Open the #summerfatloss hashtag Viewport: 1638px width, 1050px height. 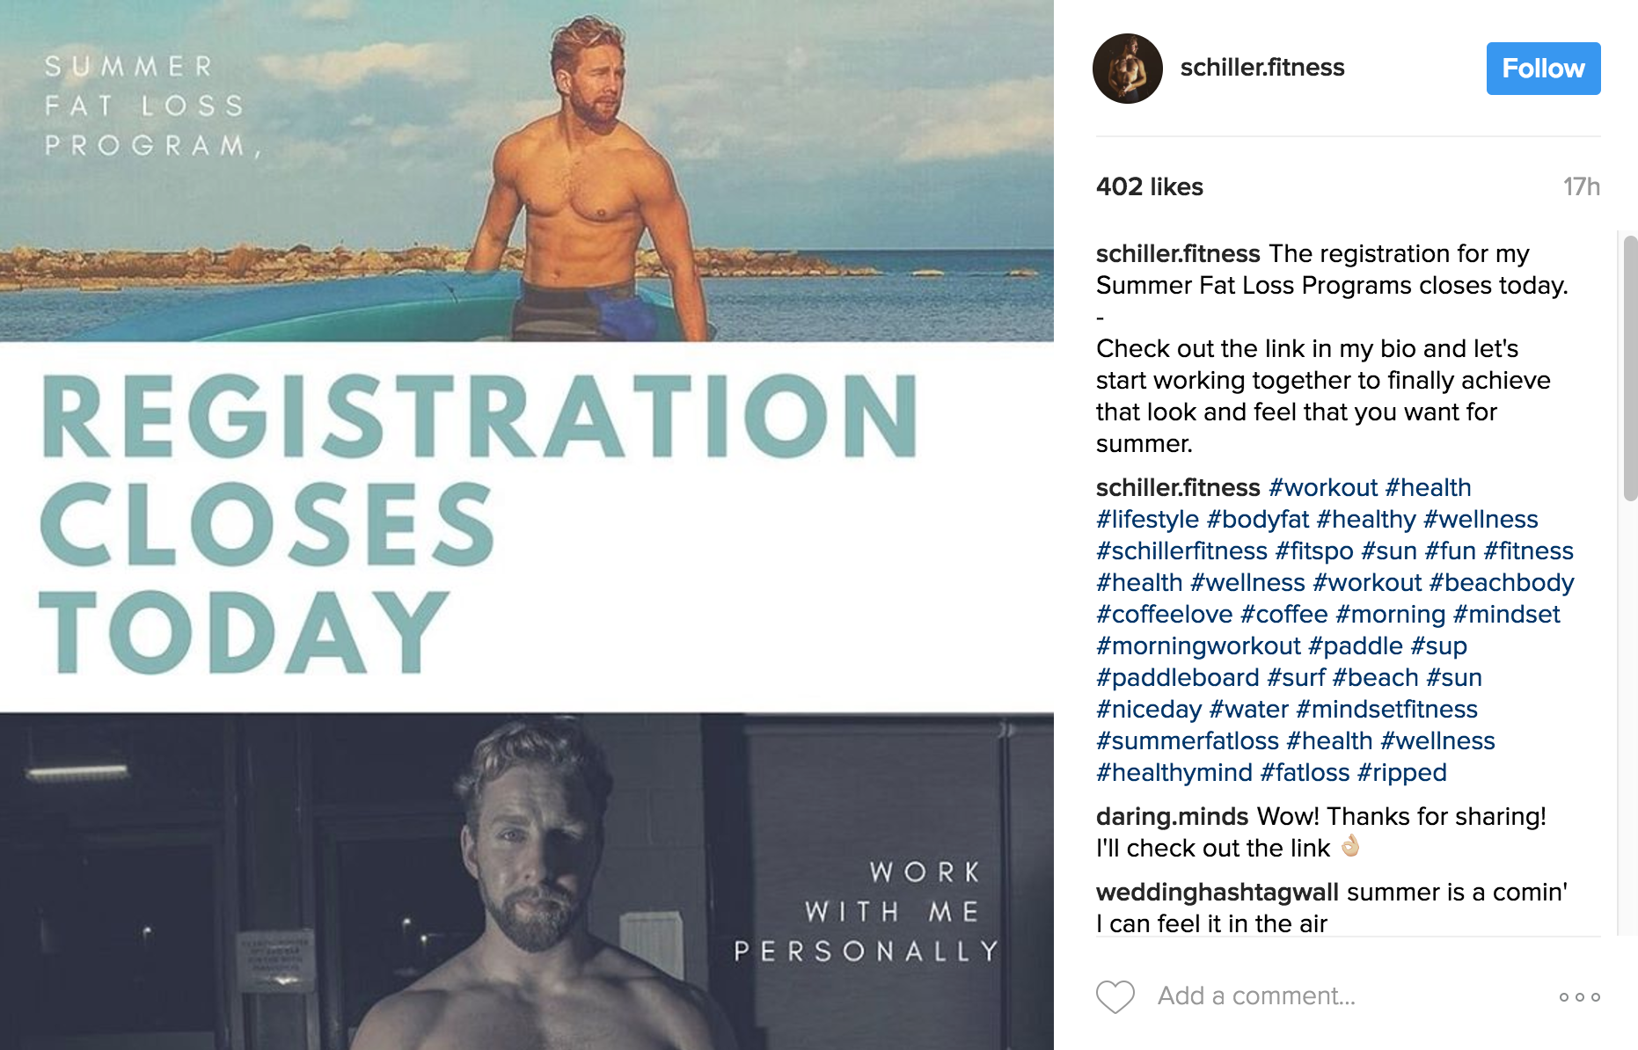pos(1187,741)
